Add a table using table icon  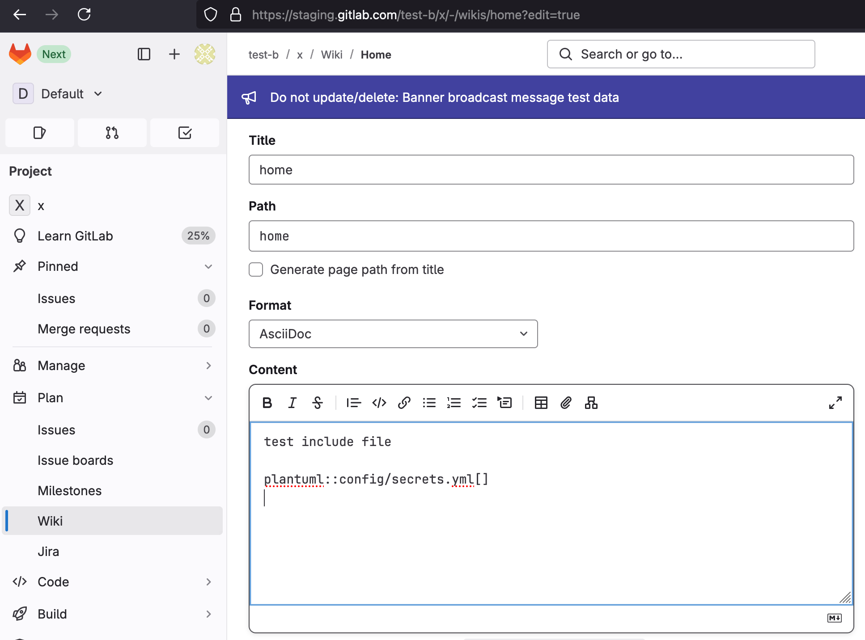(541, 403)
